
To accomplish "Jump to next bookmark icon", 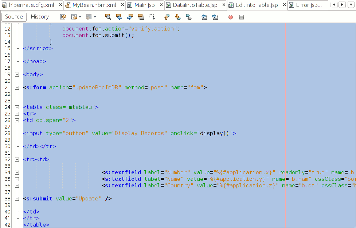I will tap(178, 17).
